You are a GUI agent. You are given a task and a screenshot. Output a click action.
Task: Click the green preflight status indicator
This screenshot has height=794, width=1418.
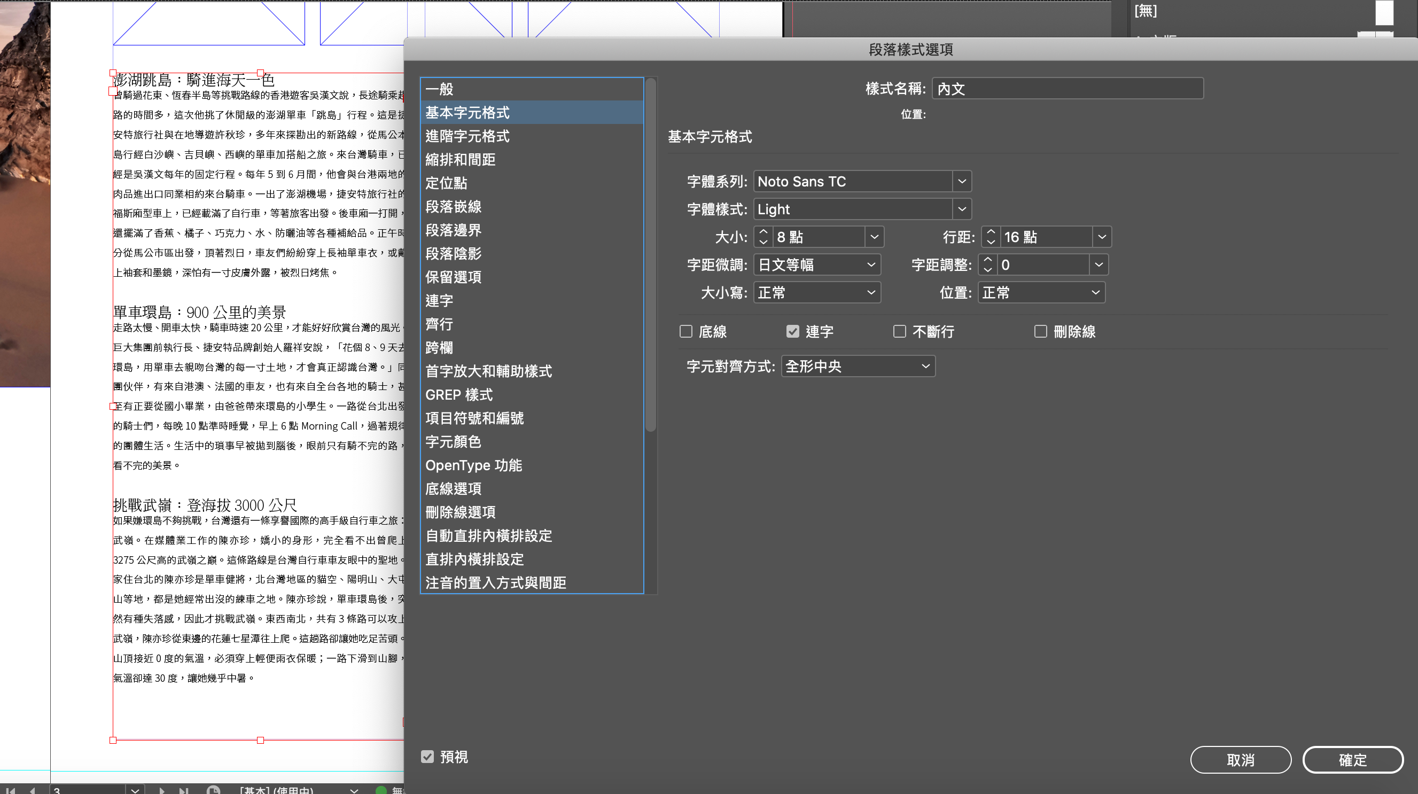380,790
